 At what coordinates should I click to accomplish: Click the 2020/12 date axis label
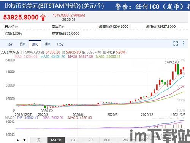coord(147,115)
